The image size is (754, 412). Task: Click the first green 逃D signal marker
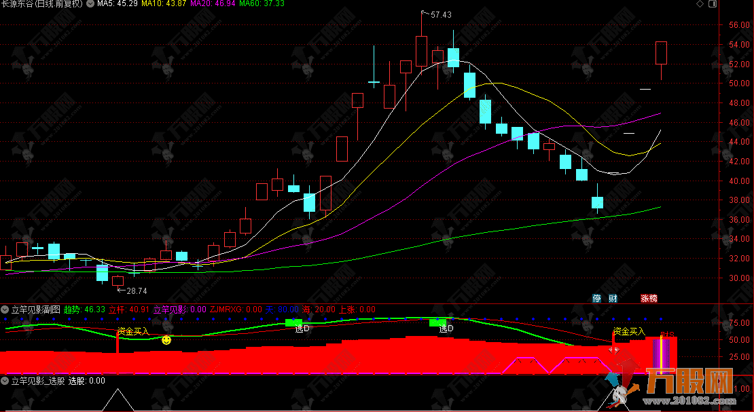pos(293,323)
